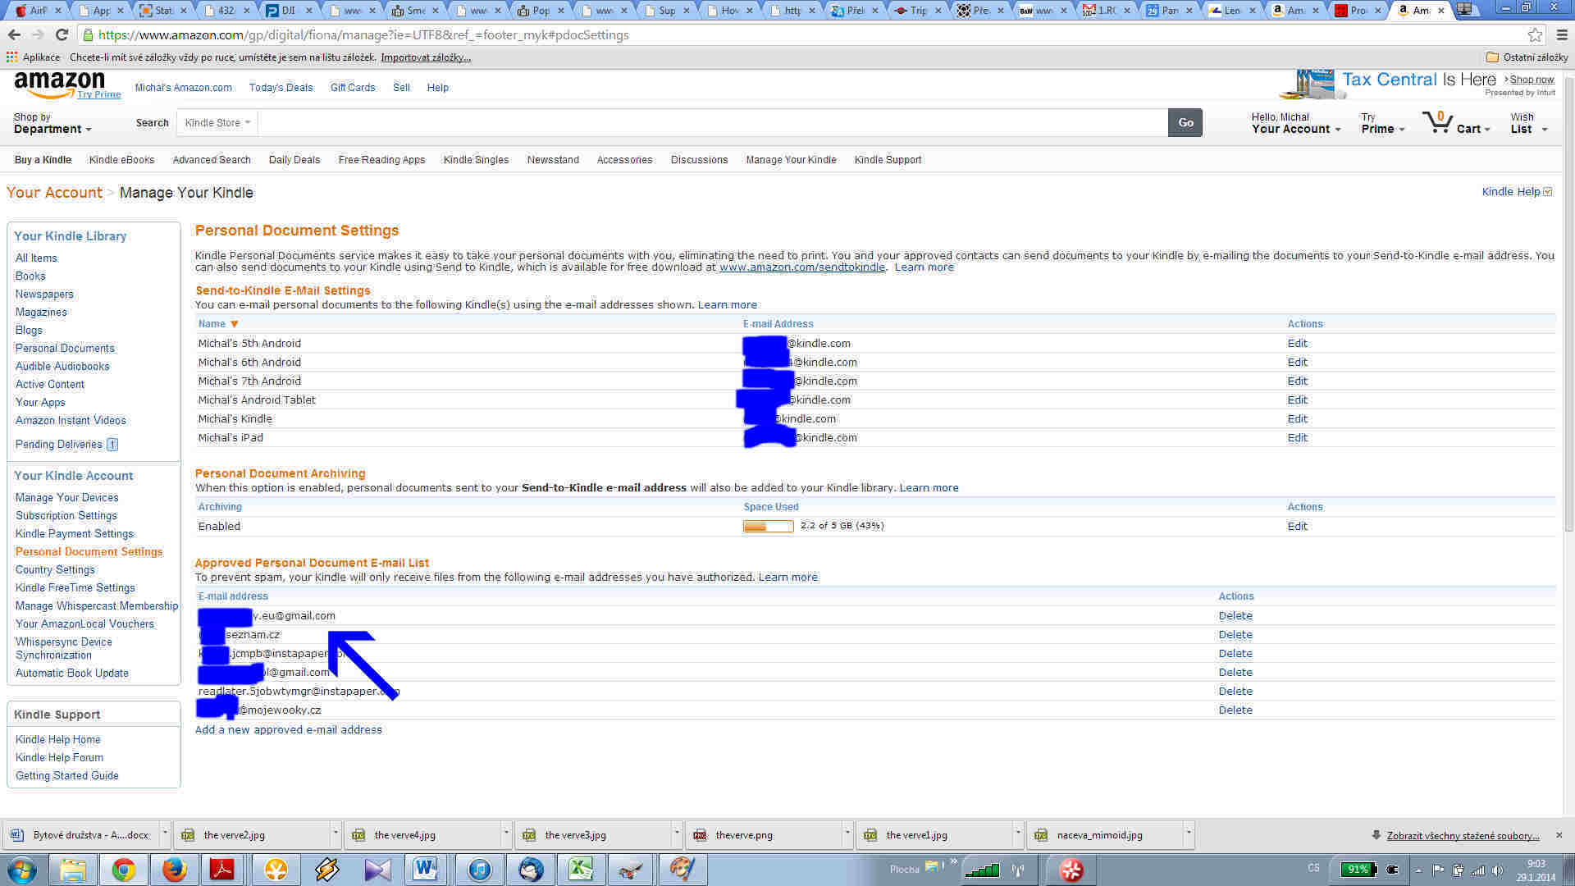Screen dimensions: 1575x886
Task: Open the Paint palette taskbar icon
Action: tap(682, 870)
